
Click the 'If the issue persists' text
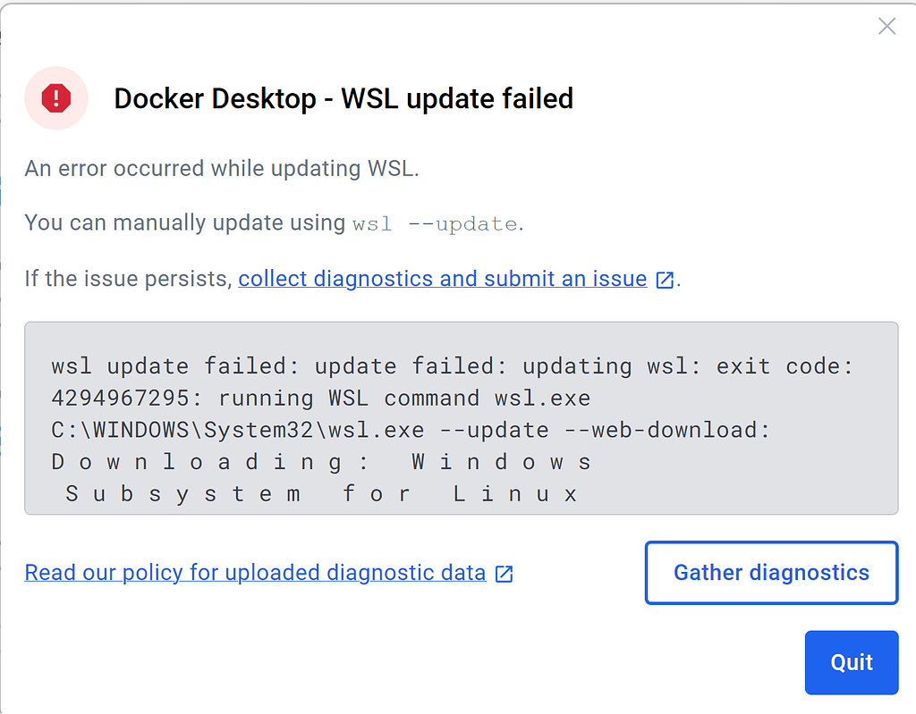tap(128, 279)
